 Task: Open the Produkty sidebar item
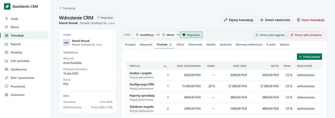25,52
